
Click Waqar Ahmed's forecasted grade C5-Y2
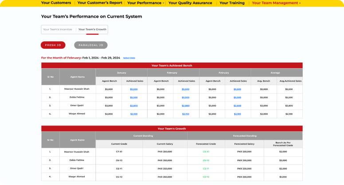click(206, 177)
